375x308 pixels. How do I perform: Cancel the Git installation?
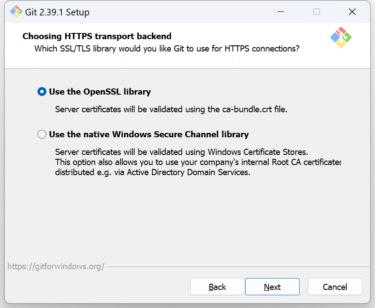(335, 287)
